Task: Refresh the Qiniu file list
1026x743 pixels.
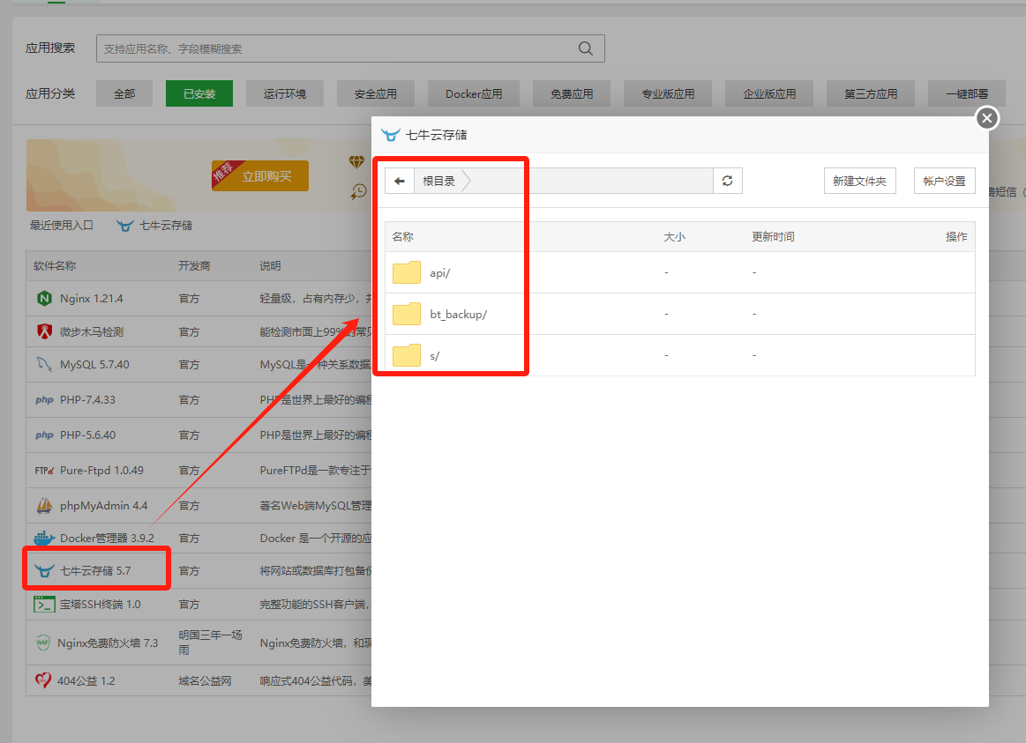Action: [727, 181]
